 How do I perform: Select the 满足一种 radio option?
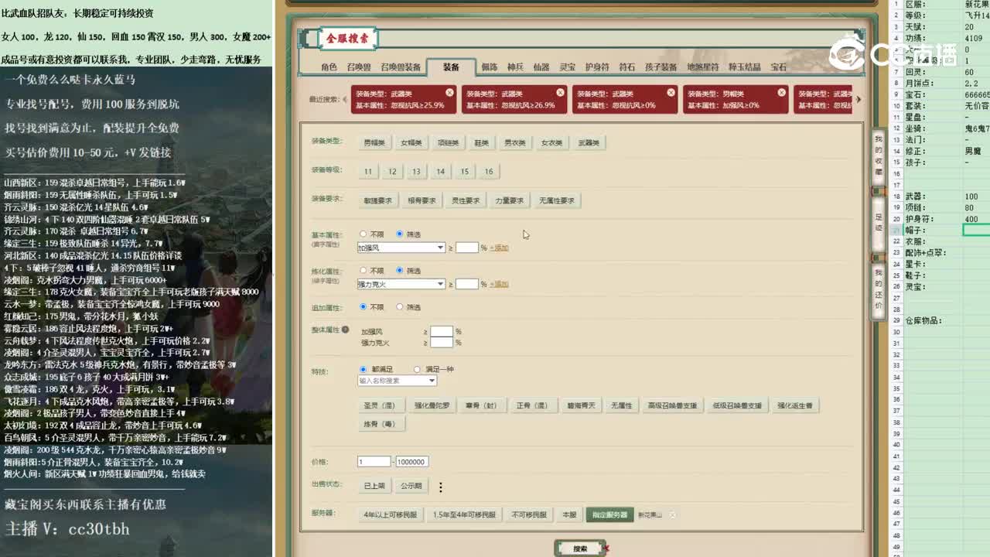[417, 369]
